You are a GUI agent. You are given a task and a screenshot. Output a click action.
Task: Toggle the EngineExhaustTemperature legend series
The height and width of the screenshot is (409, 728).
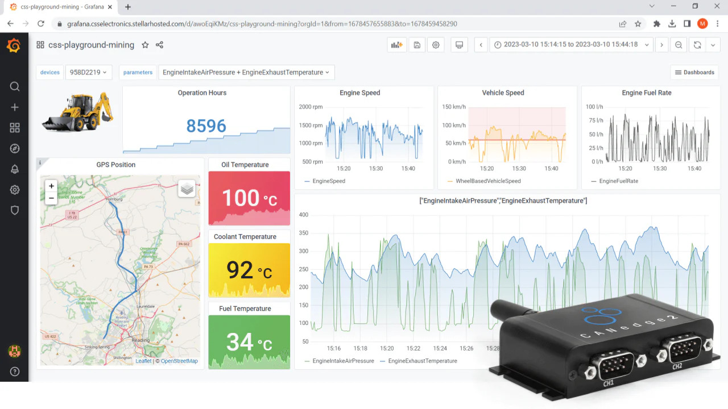(x=422, y=361)
